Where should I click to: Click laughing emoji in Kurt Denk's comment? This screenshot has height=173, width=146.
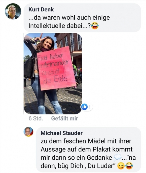coord(95,26)
